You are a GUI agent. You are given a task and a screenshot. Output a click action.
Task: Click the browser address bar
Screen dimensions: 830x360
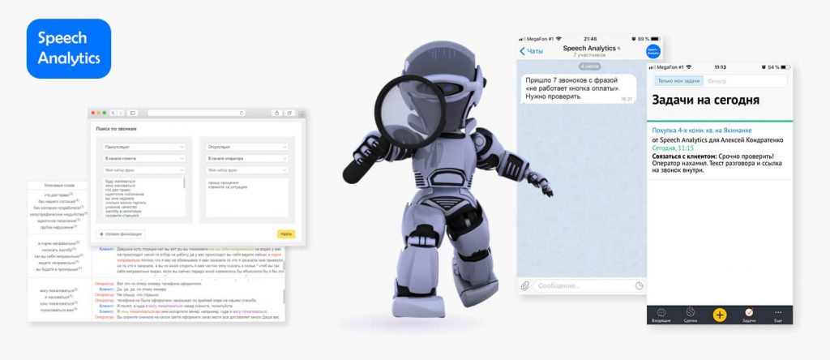point(196,113)
